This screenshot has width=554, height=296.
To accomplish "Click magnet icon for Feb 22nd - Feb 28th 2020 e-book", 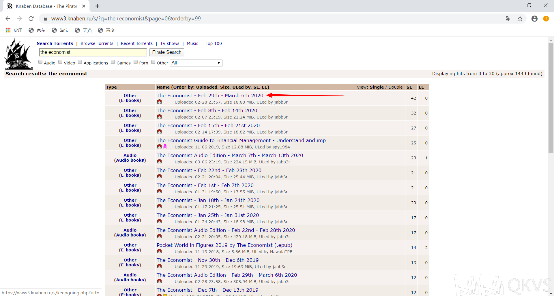I will click(x=159, y=177).
